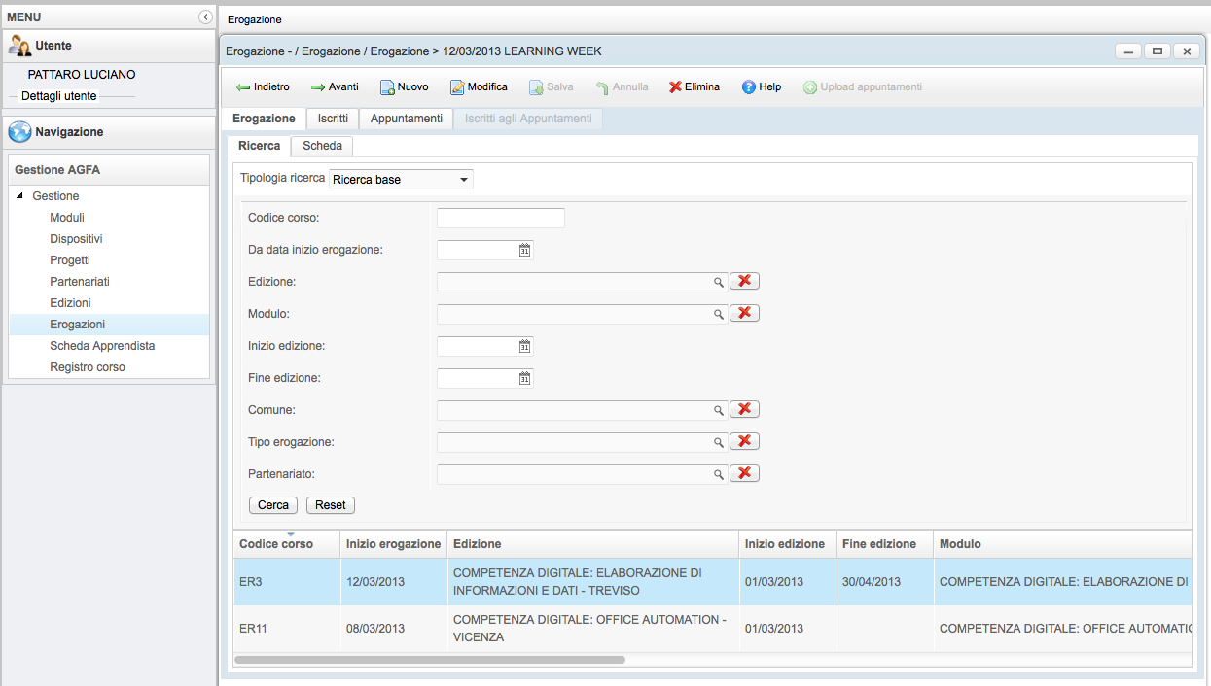Switch to the Iscritti tab
Viewport: 1211px width, 686px height.
[333, 119]
